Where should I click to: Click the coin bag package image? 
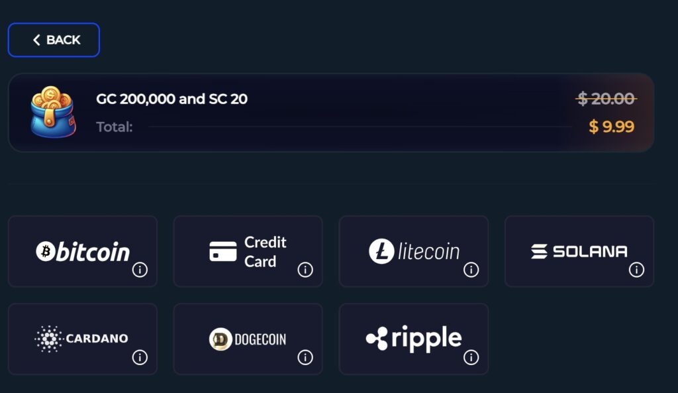53,111
